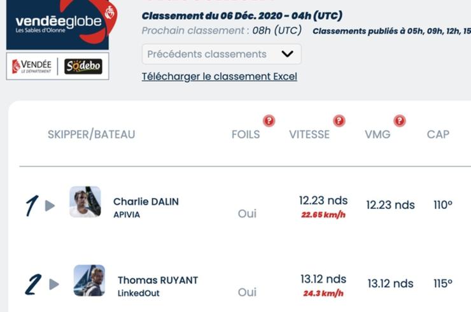The image size is (471, 312).
Task: Open the FOILS help question mark
Action: click(269, 121)
